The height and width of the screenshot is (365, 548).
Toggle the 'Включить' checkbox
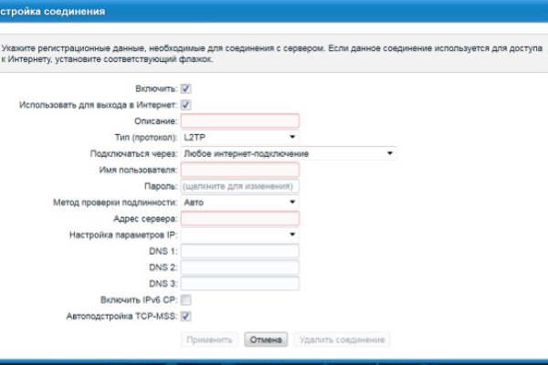[x=186, y=89]
